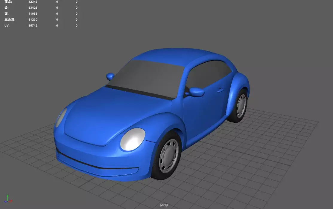Select the car's front wheel hubcap
Image resolution: width=333 pixels, height=209 pixels.
[x=169, y=156]
